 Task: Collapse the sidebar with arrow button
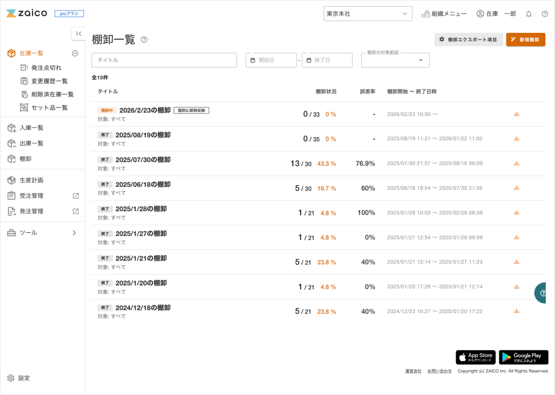coord(78,34)
